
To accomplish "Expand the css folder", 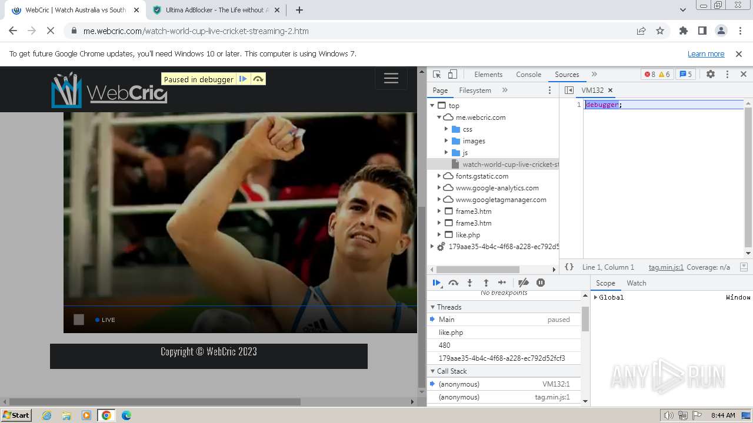I will 447,129.
